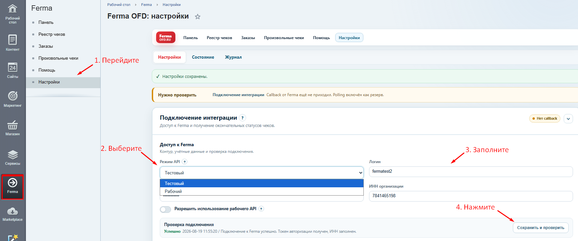Open Помощь in left Ferma menu

(47, 70)
